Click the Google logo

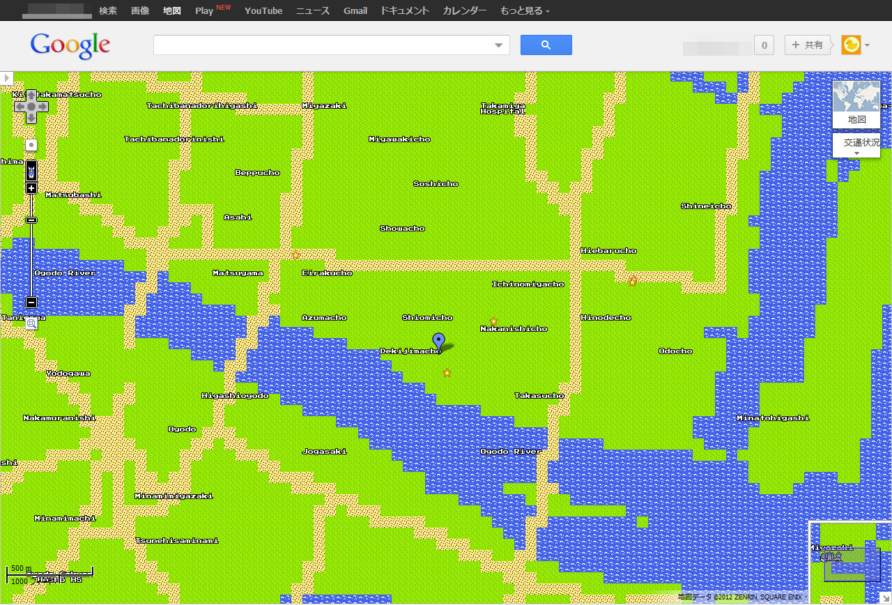point(70,46)
